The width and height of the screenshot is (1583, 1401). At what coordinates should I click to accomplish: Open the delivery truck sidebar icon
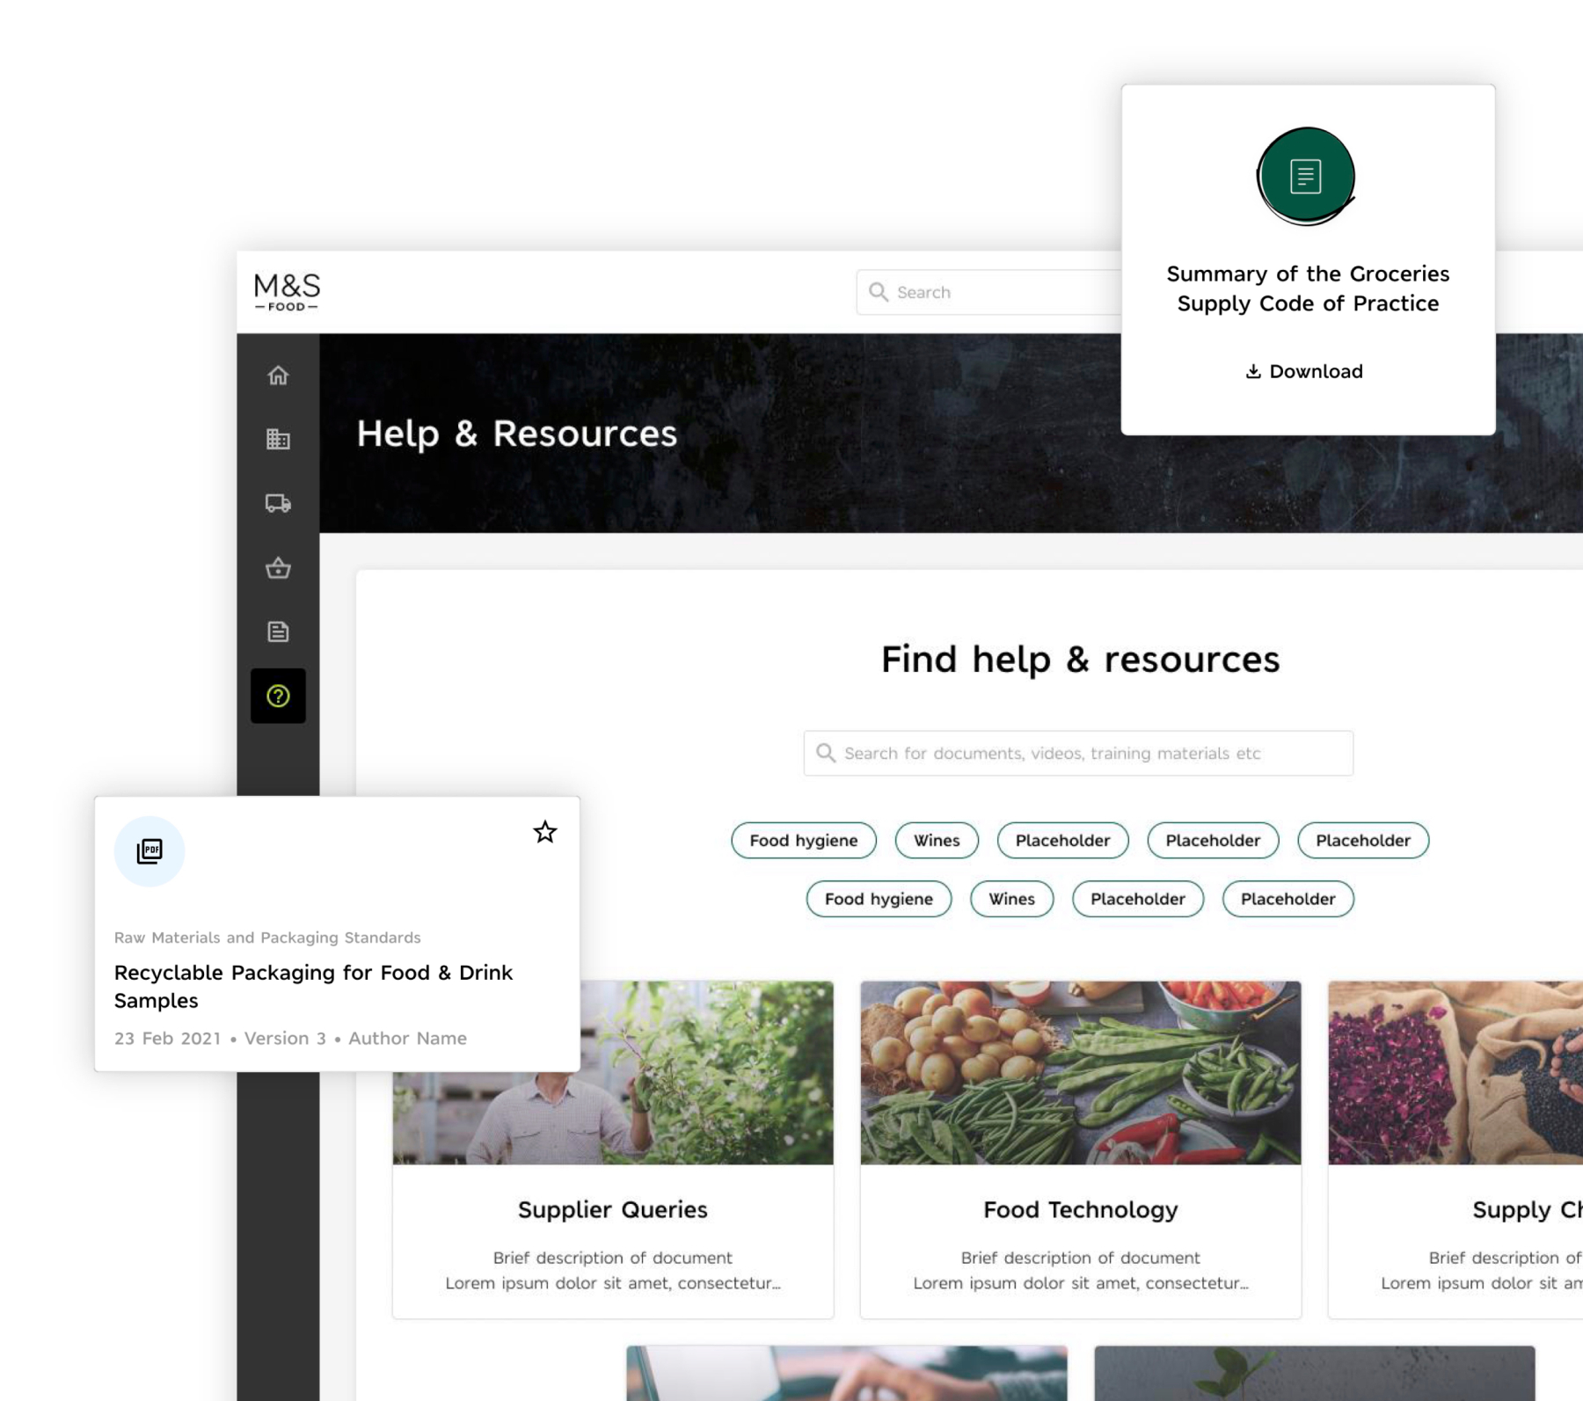278,503
